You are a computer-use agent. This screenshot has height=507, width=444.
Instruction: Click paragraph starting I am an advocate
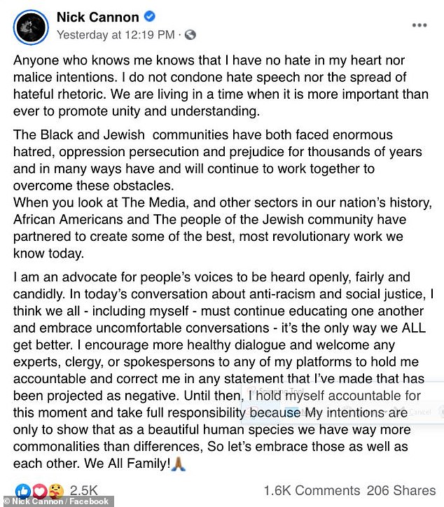click(223, 370)
